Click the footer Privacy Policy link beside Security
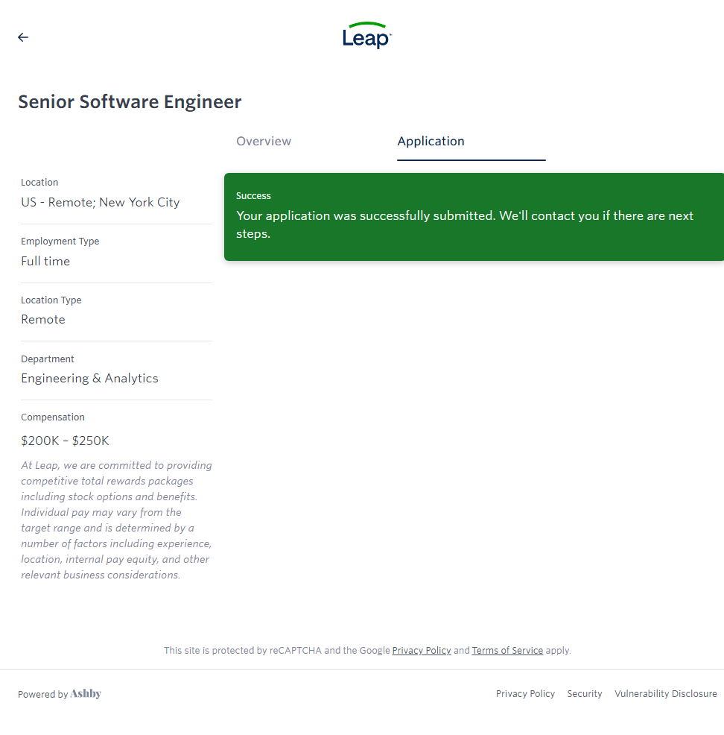Viewport: 724px width, 735px height. pos(525,694)
